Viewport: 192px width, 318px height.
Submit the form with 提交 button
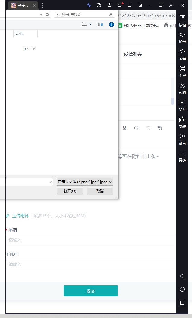[90, 291]
